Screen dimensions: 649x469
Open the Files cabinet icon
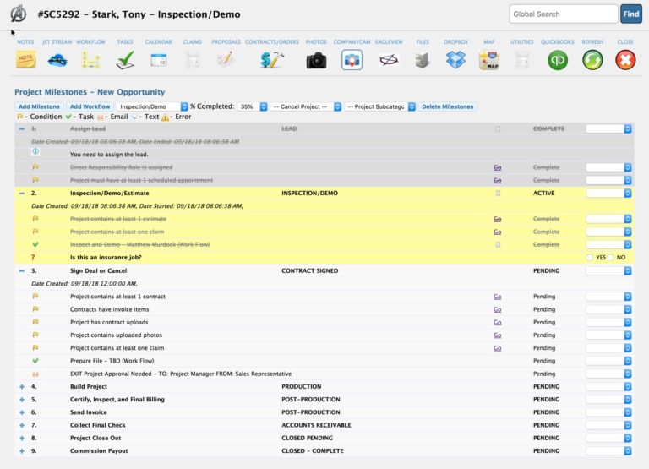(423, 61)
